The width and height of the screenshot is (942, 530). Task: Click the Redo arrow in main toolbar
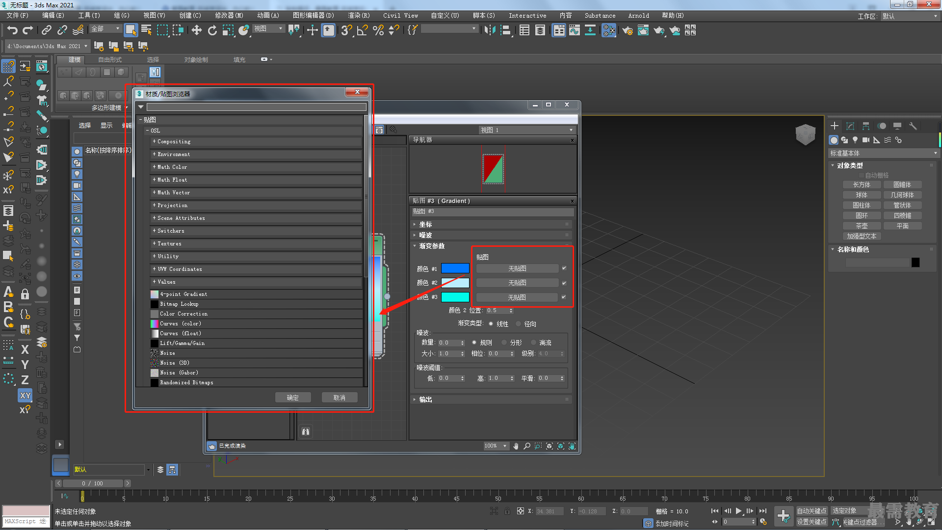click(x=28, y=30)
